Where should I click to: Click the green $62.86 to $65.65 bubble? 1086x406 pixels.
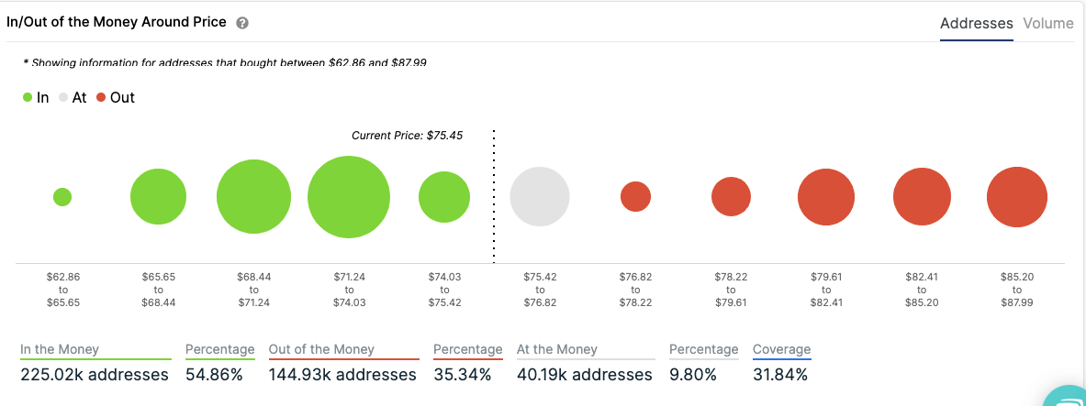pyautogui.click(x=62, y=197)
